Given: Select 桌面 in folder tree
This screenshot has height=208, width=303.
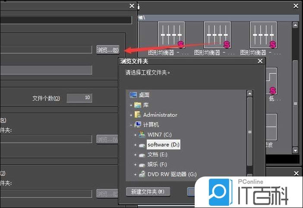Looking at the screenshot, I should [144, 95].
